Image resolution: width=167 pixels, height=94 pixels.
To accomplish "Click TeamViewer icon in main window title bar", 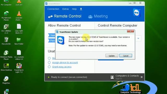I will click(x=46, y=4).
